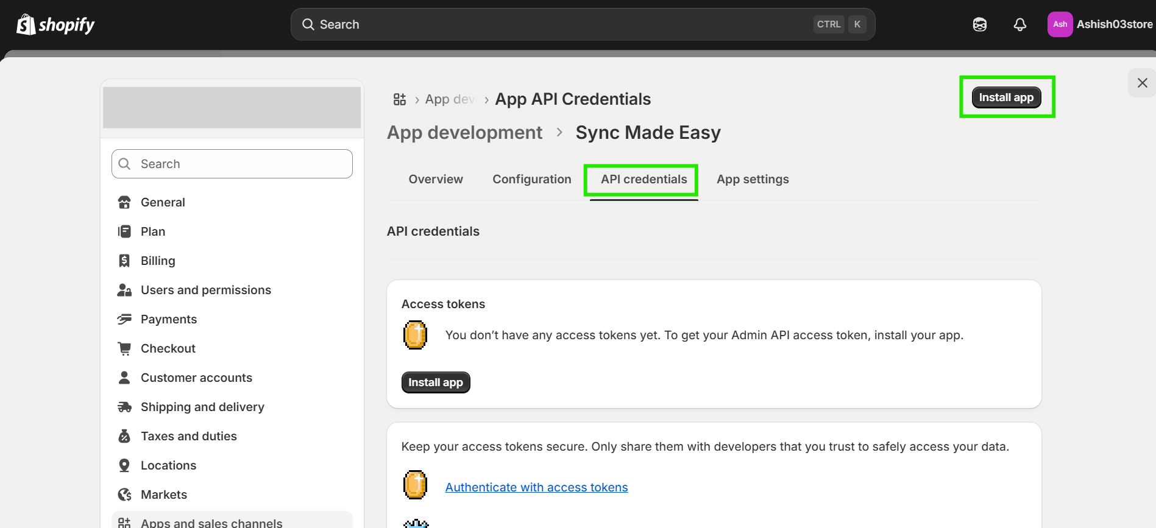This screenshot has width=1156, height=528.
Task: Click the top-right Install app button
Action: [1006, 97]
